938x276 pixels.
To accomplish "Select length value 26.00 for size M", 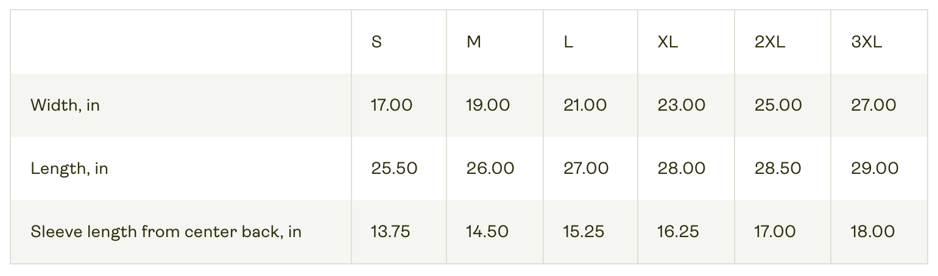I will 490,168.
